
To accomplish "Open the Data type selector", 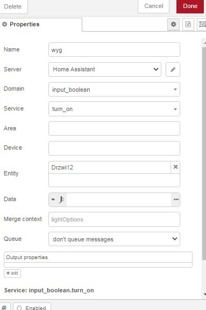I will pos(58,200).
